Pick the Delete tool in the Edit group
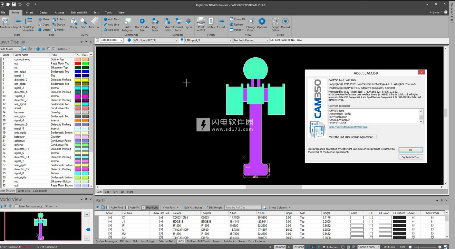 (45, 30)
